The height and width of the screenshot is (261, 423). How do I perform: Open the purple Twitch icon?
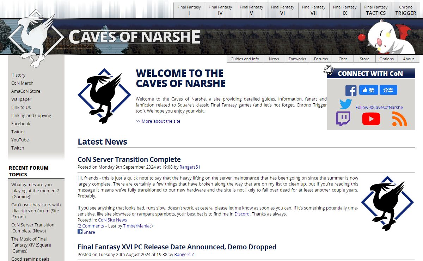pos(343,119)
